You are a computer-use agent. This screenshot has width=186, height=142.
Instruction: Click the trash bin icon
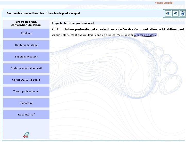point(183,13)
